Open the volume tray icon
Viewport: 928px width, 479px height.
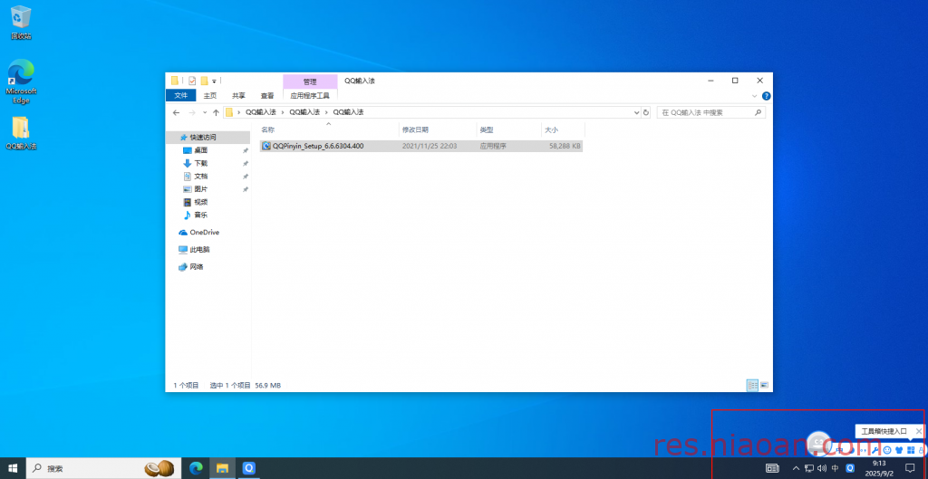(822, 468)
